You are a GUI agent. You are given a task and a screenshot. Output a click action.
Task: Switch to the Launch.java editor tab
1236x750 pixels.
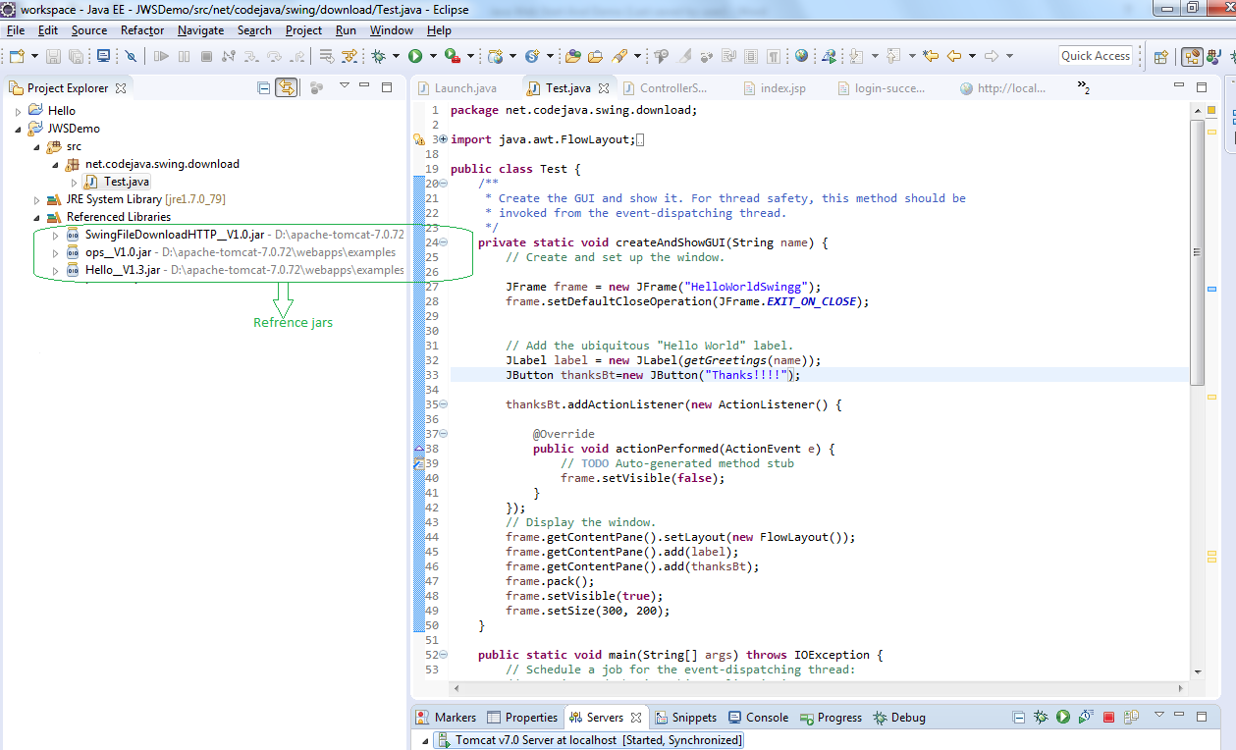[x=457, y=88]
